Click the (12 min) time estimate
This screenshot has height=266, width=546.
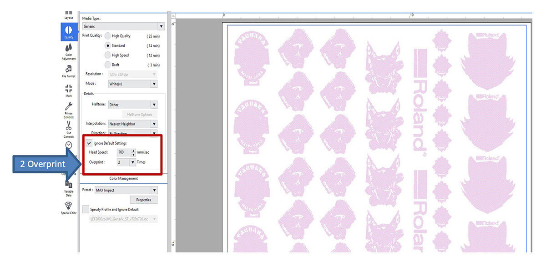[153, 55]
